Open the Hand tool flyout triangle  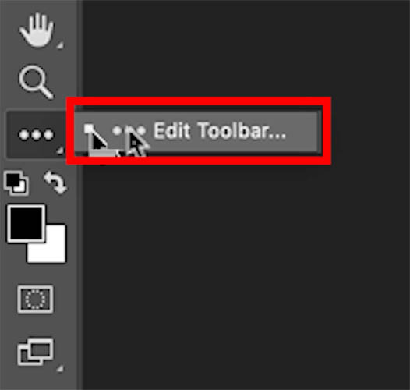point(60,45)
